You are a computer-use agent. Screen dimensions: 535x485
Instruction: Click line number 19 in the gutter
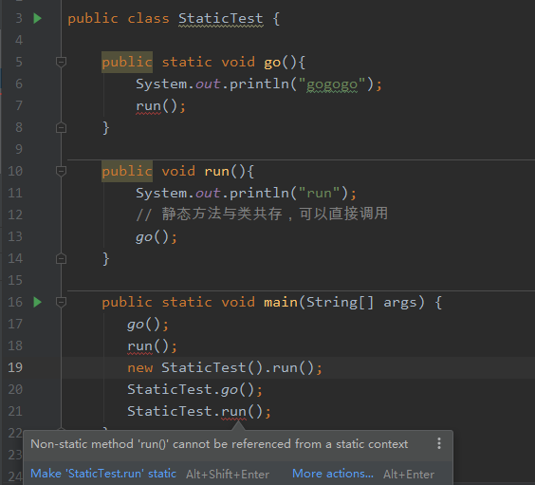(15, 367)
